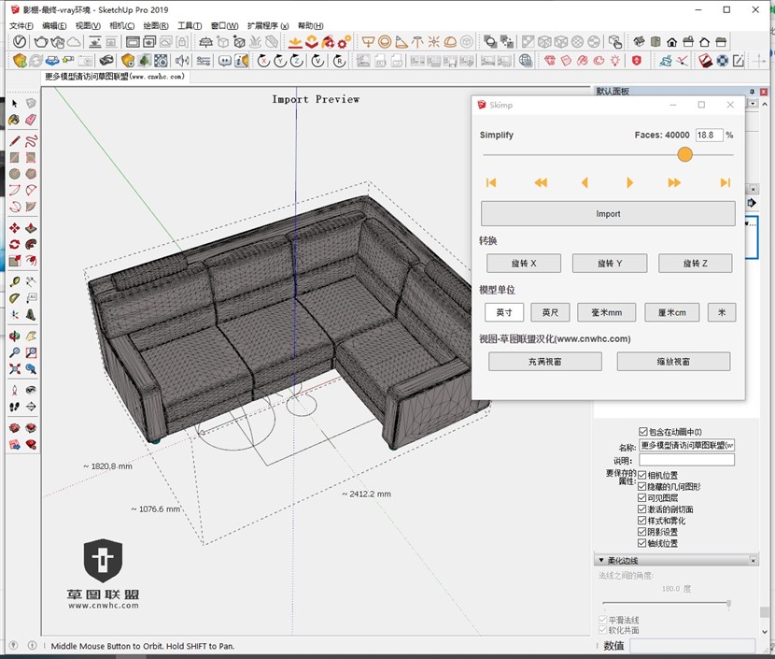The image size is (775, 659).
Task: Open the 帮助(H) menu
Action: tap(310, 26)
